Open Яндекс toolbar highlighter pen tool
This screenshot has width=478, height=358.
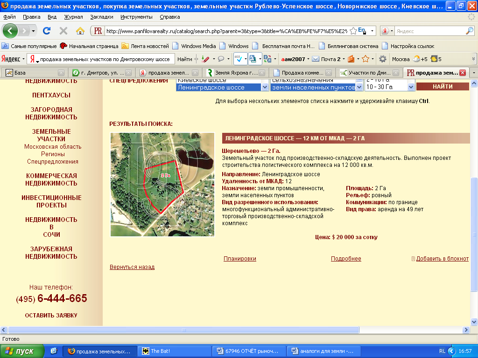point(205,59)
